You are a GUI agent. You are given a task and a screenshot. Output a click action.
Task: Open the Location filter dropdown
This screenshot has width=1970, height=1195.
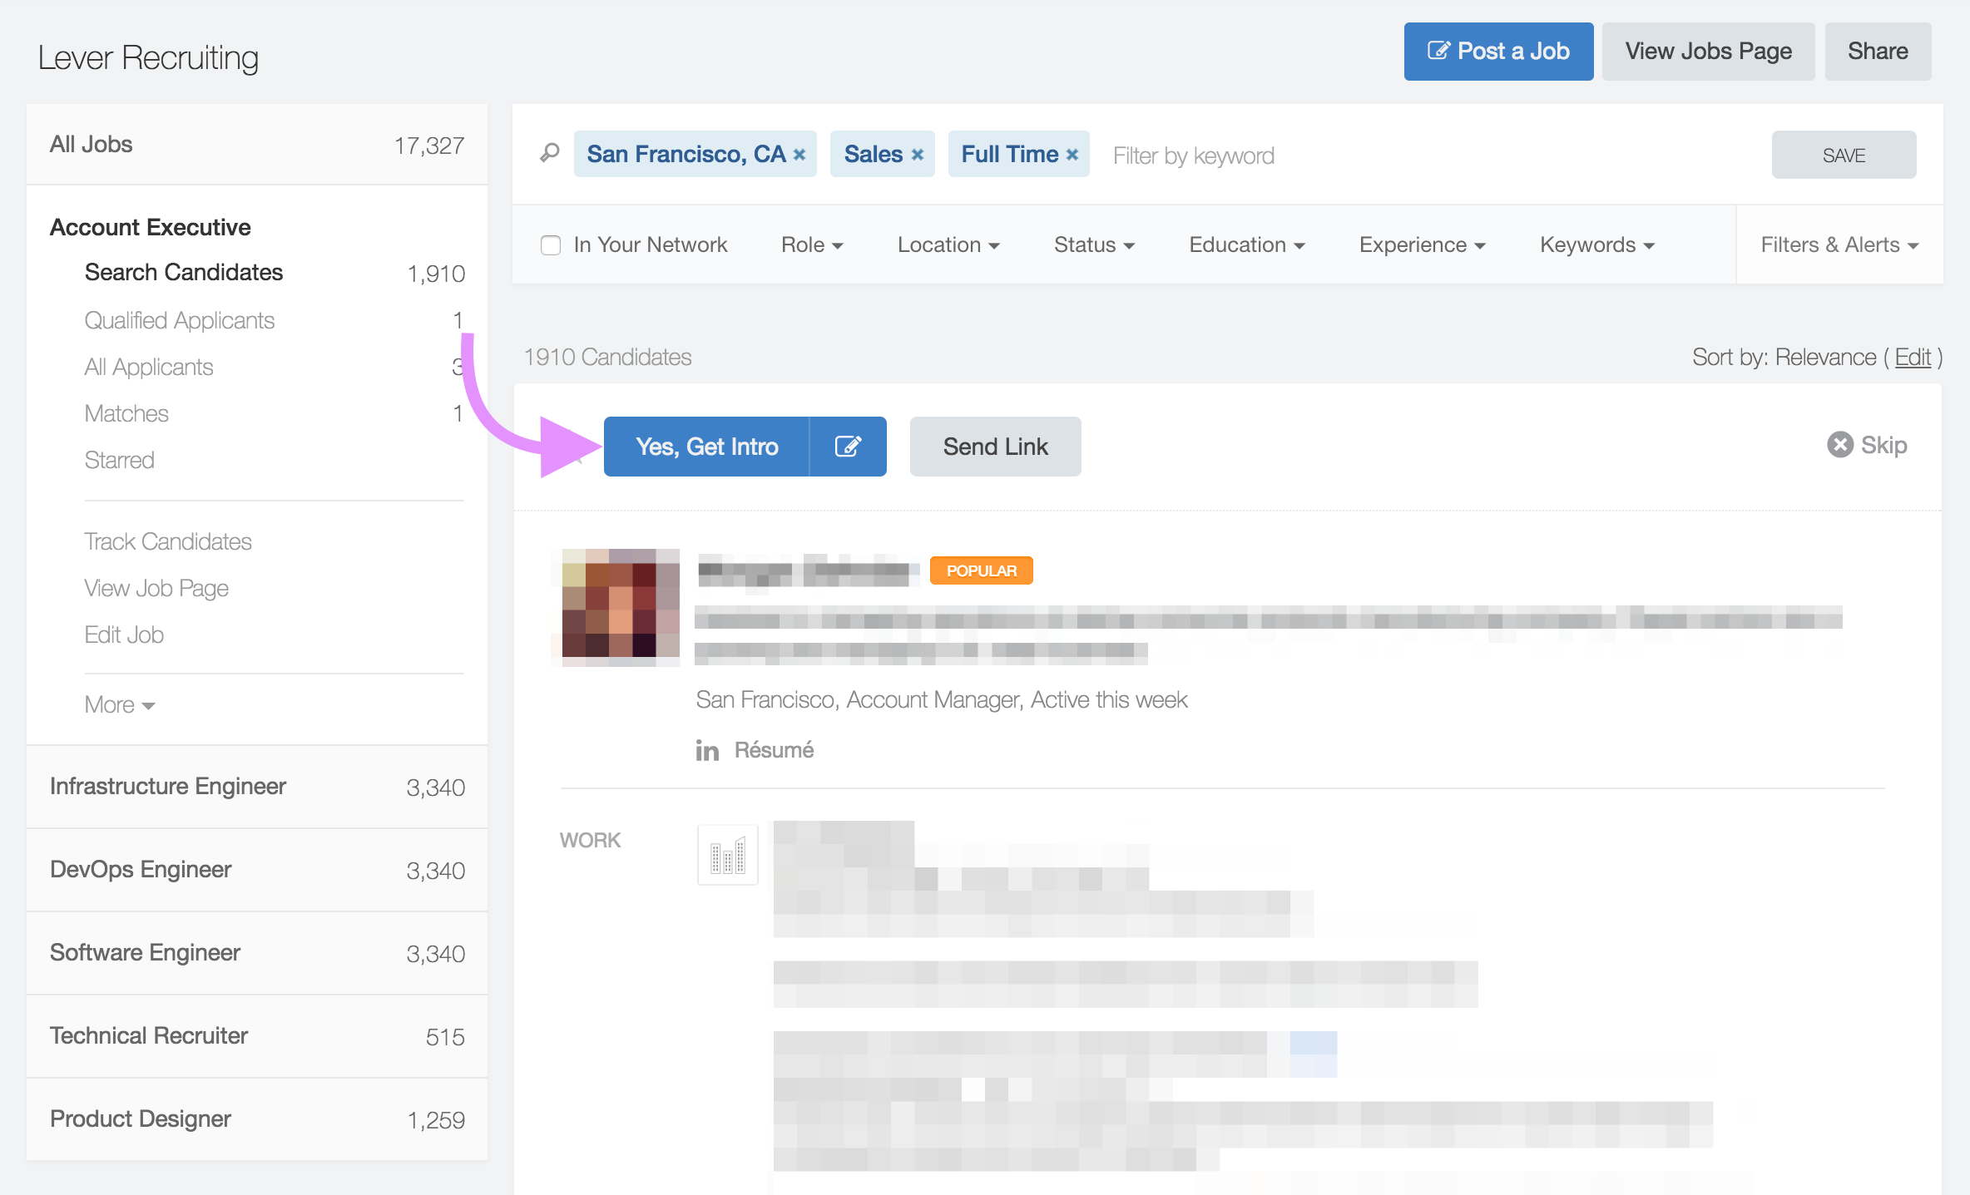(x=948, y=245)
